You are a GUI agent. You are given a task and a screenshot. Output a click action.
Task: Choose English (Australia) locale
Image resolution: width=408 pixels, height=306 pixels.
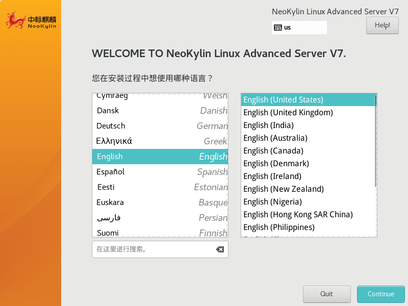[308, 138]
